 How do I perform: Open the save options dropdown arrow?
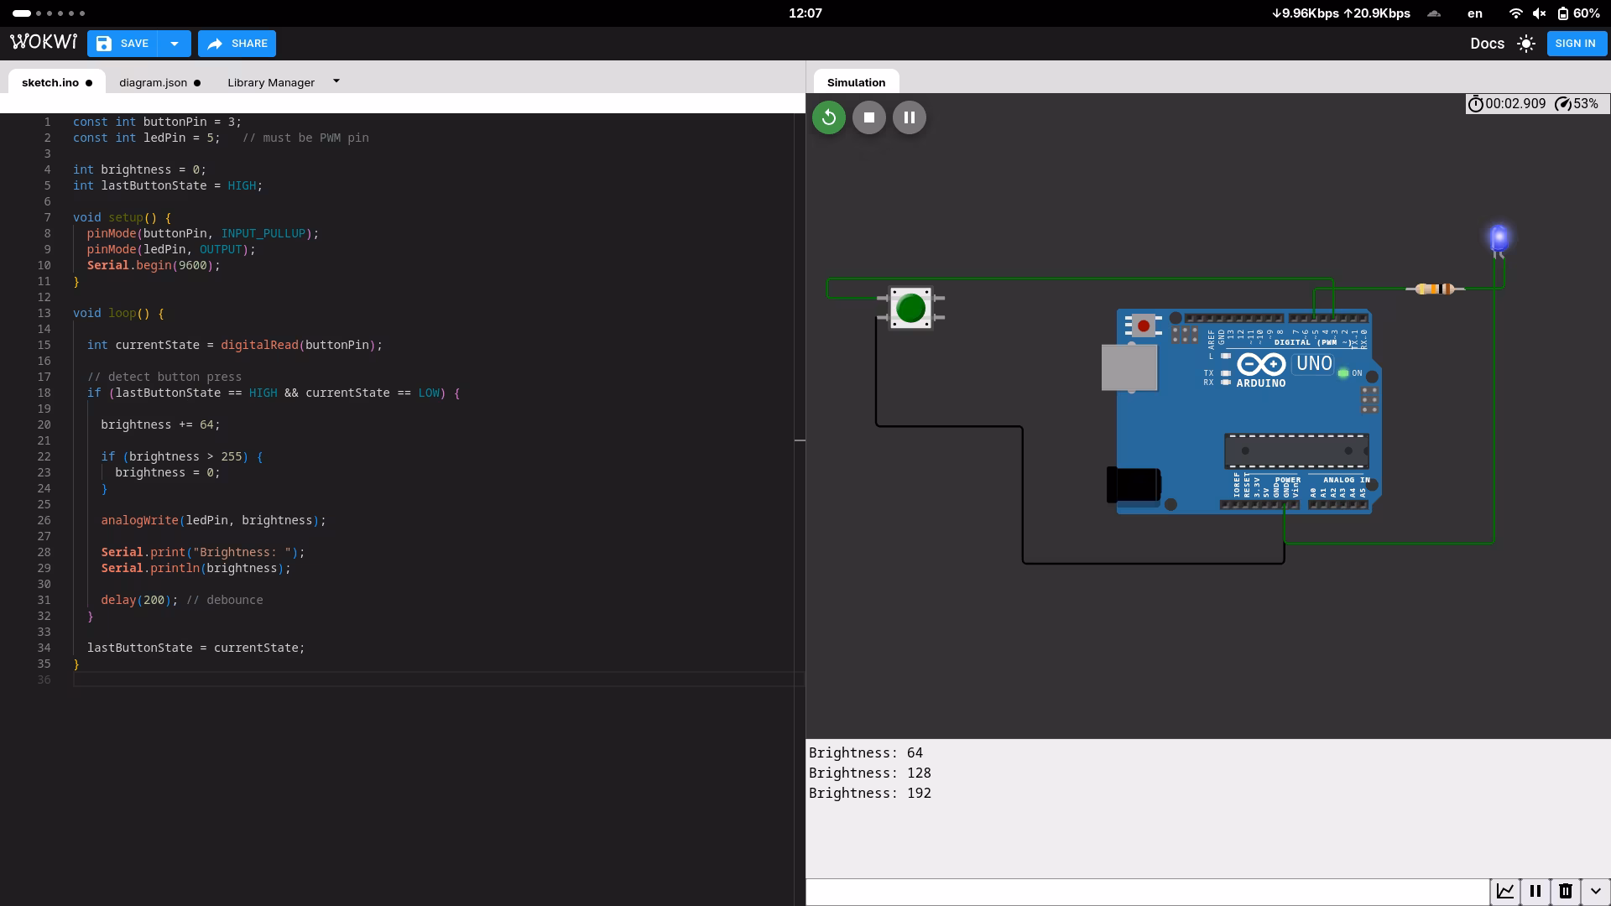(175, 44)
